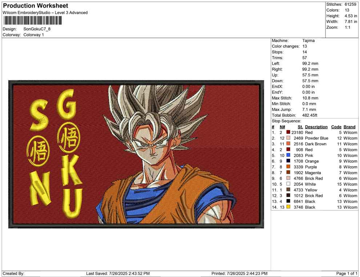Click the Stops value 14
The width and height of the screenshot is (360, 277).
coord(304,52)
